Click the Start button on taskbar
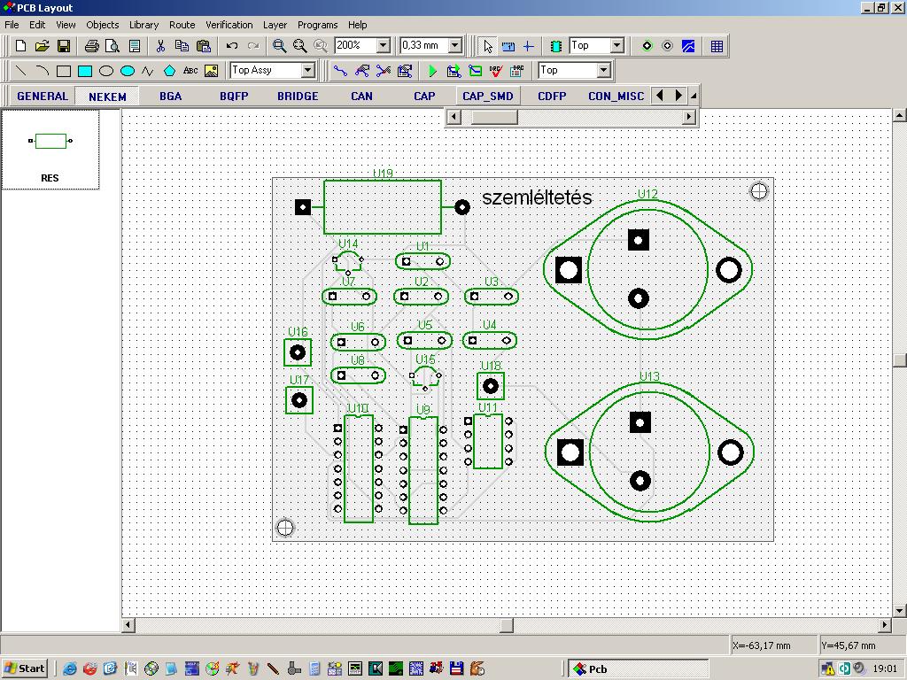This screenshot has height=680, width=907. tap(25, 668)
